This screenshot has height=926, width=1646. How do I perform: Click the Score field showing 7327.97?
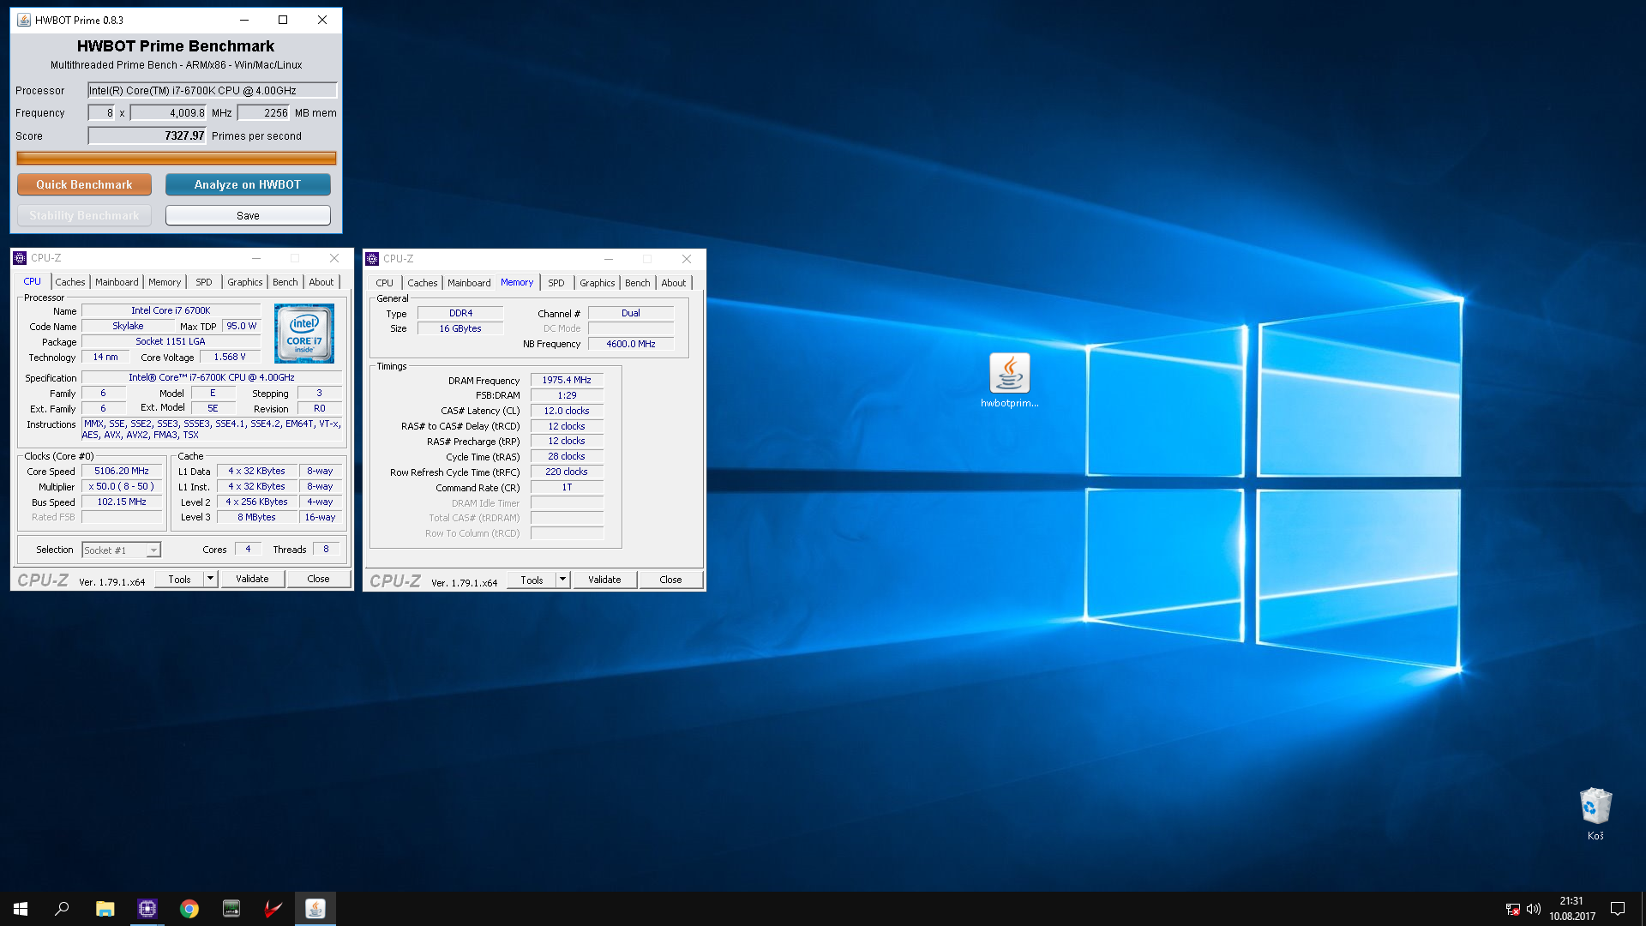[x=147, y=135]
